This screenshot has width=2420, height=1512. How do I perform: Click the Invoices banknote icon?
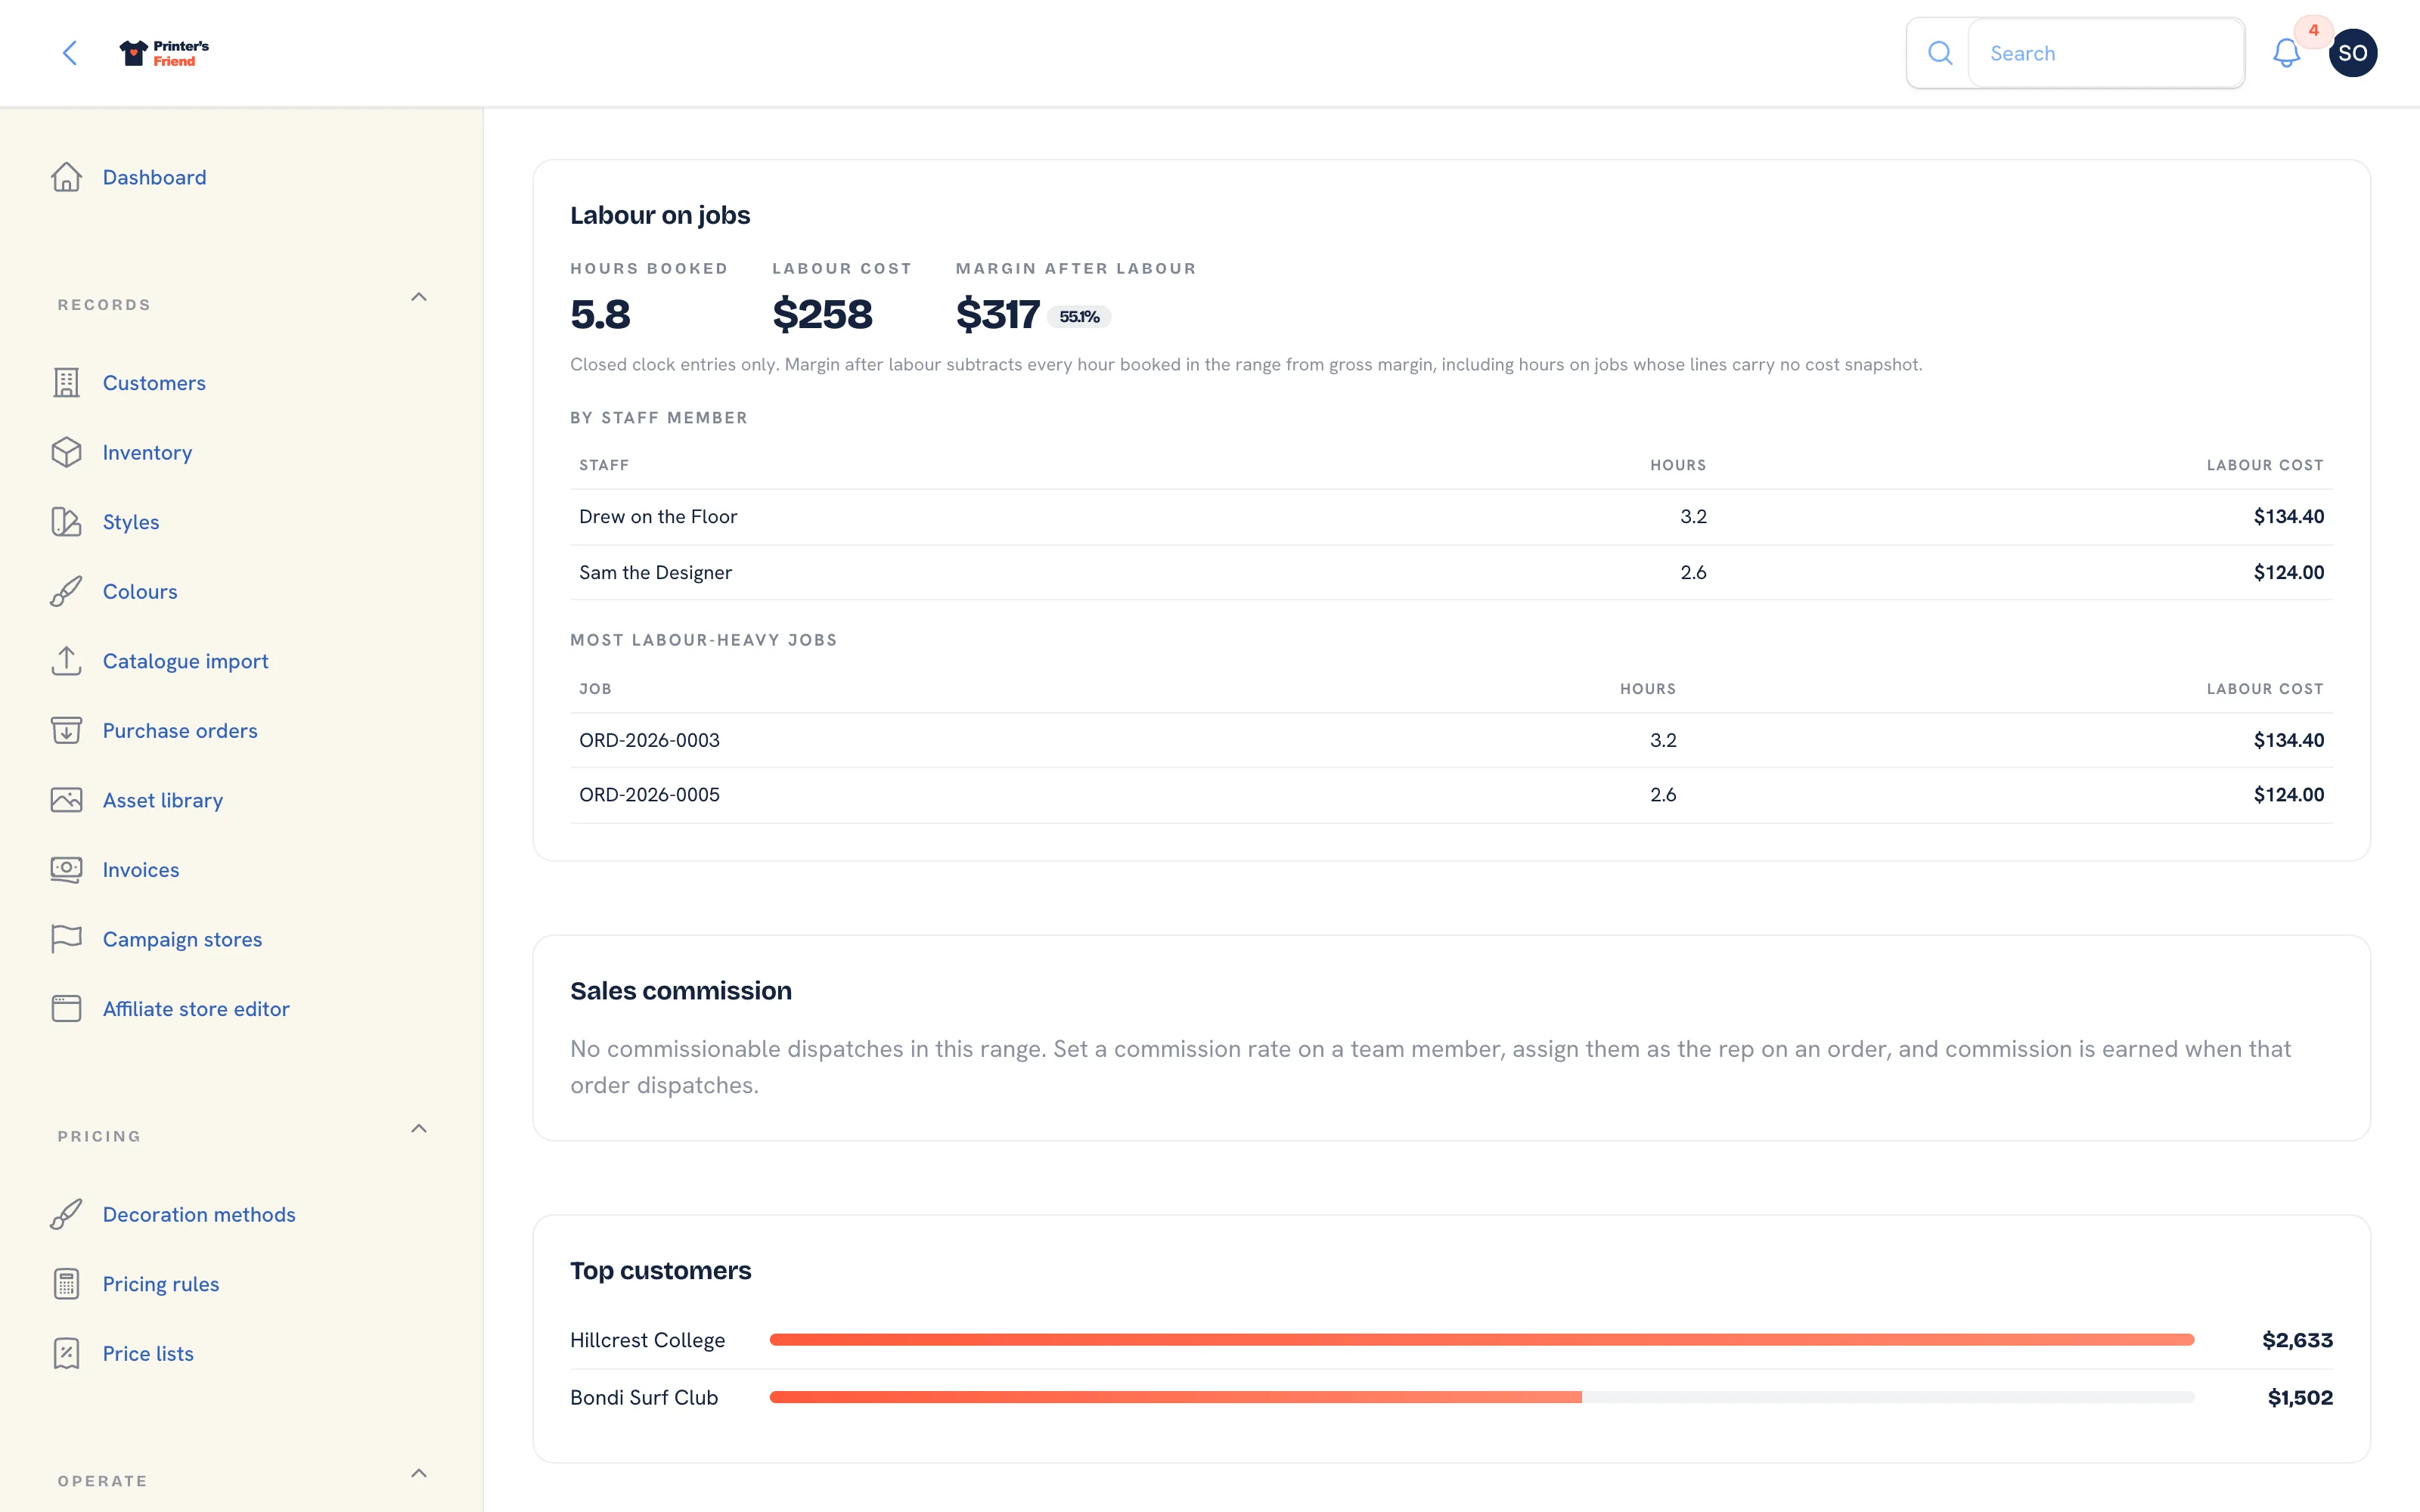tap(66, 869)
